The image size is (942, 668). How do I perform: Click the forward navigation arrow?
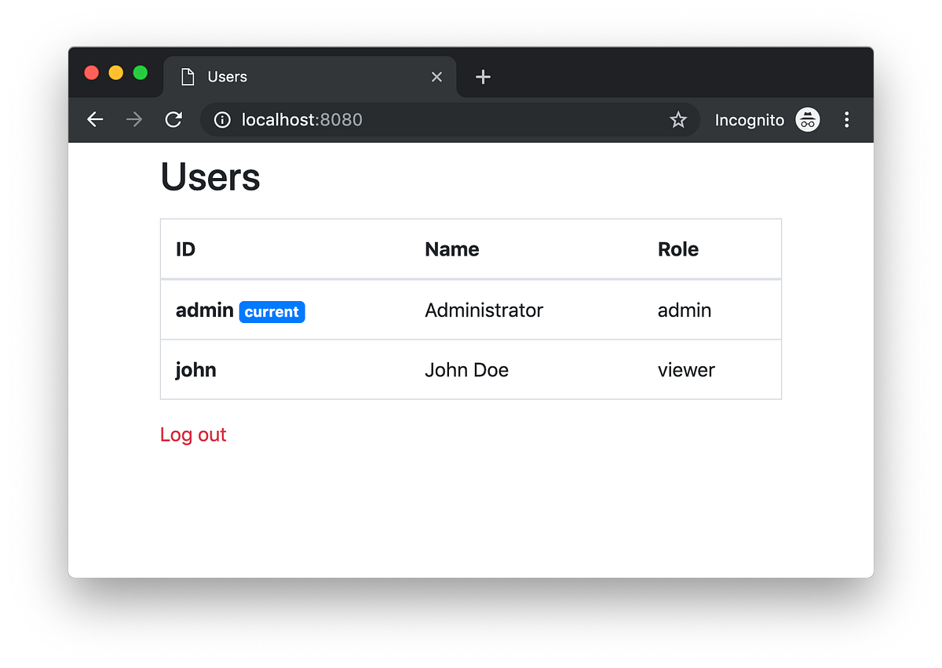(x=133, y=119)
